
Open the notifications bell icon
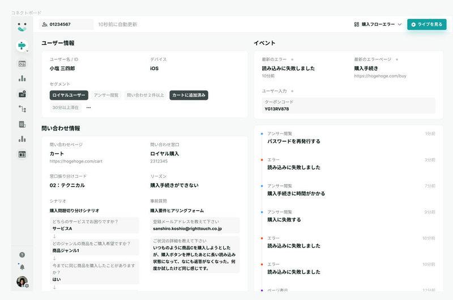pos(22,267)
